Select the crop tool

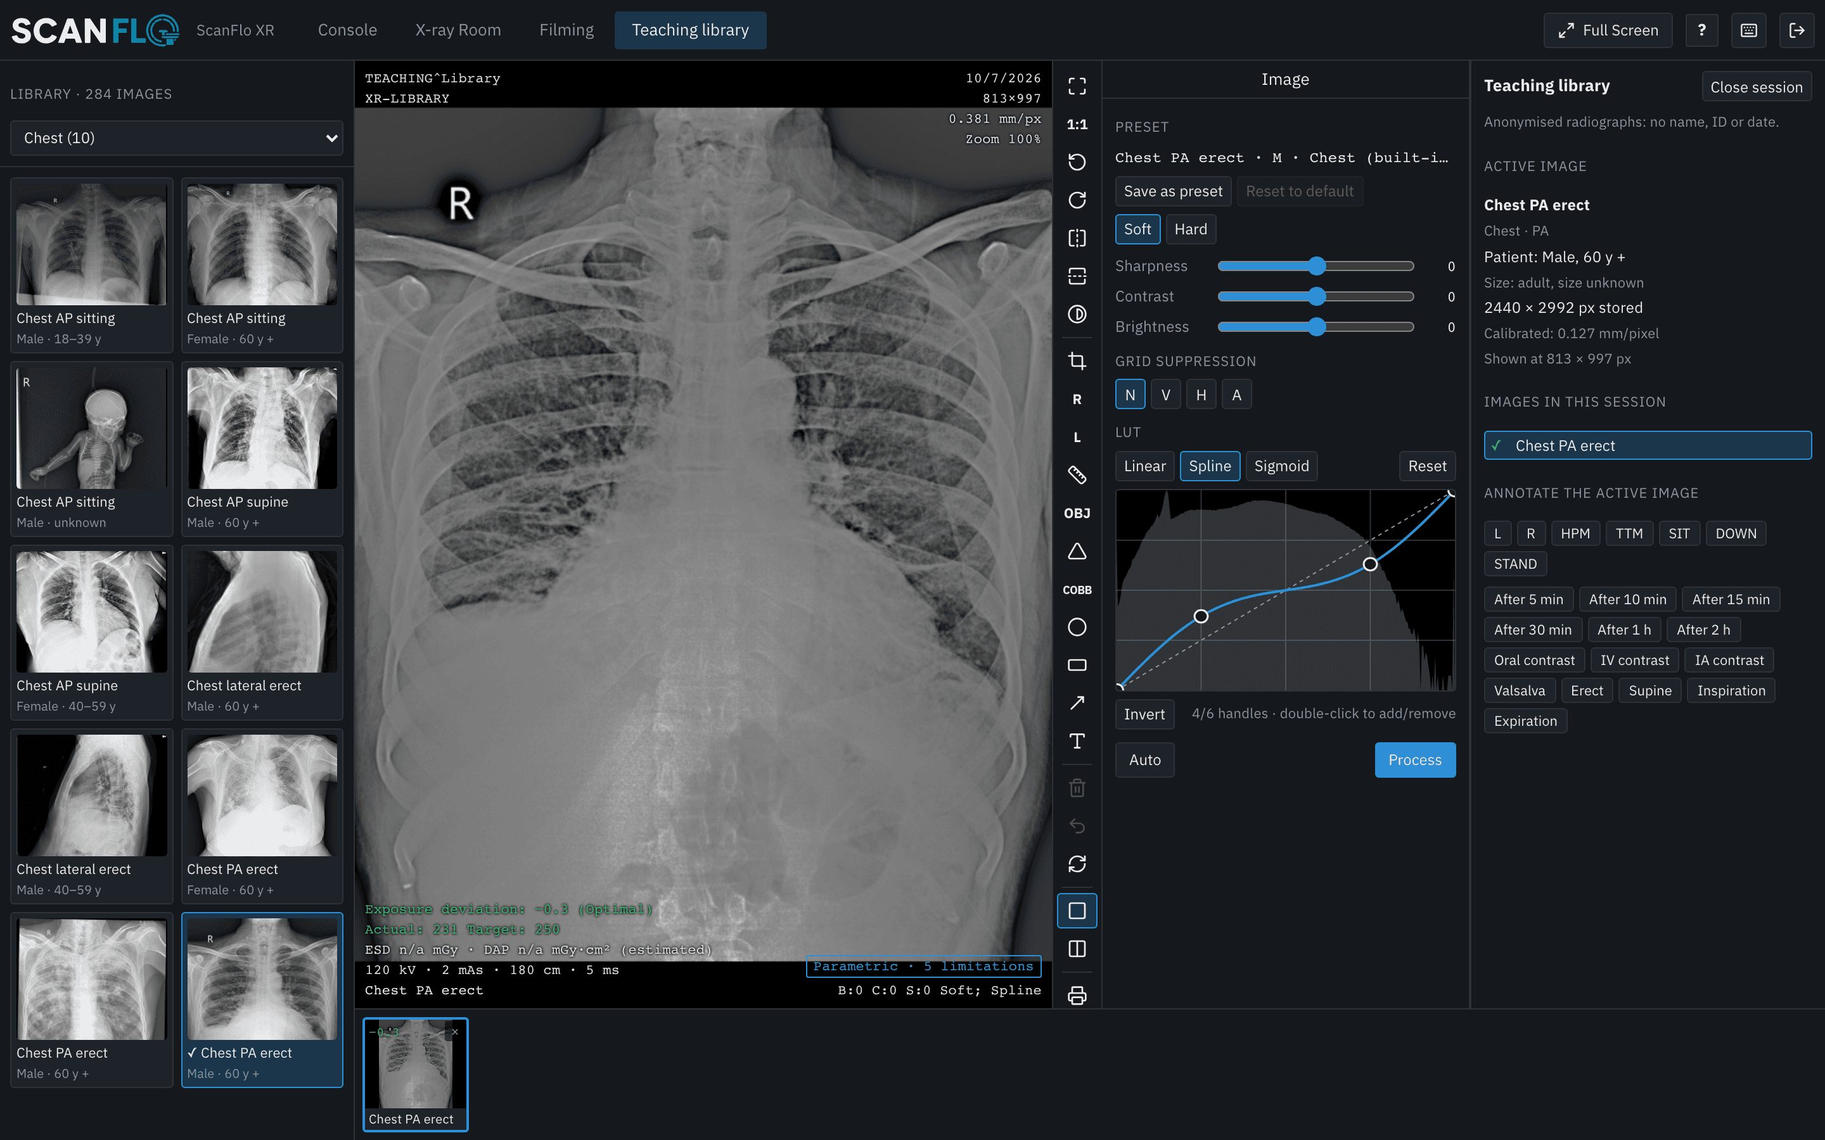(1077, 361)
